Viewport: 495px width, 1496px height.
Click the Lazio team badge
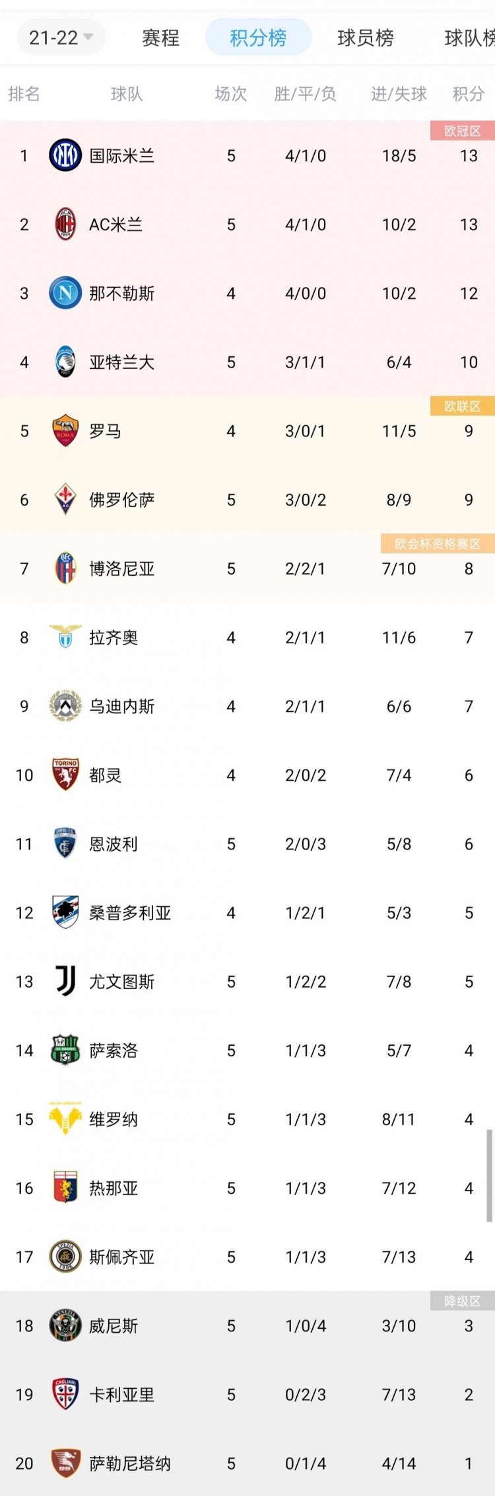(64, 637)
